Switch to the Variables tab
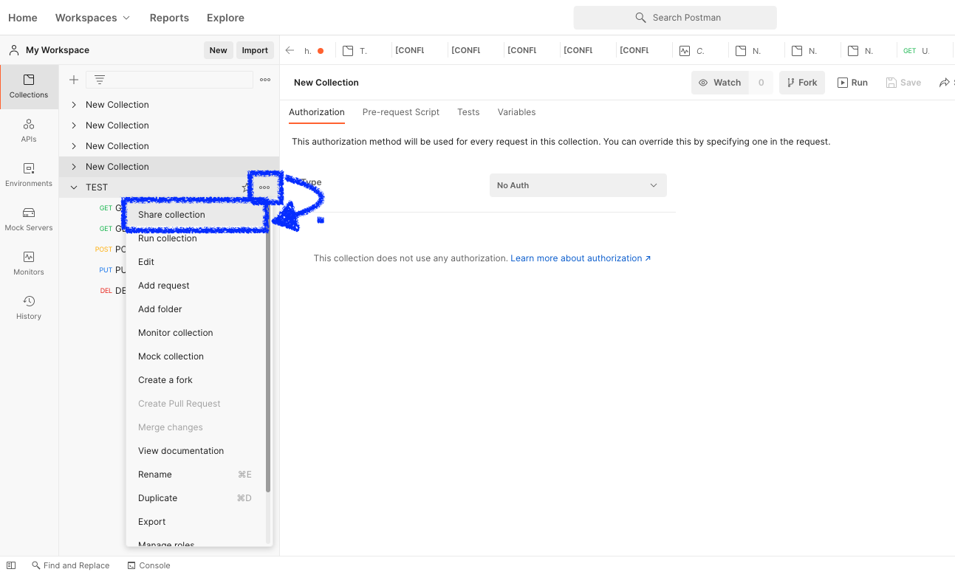This screenshot has width=955, height=572. (517, 112)
